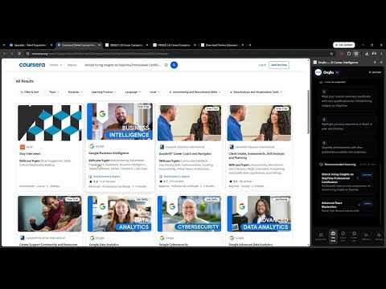
Task: Toggle the browser side panel icon
Action: tap(356, 54)
